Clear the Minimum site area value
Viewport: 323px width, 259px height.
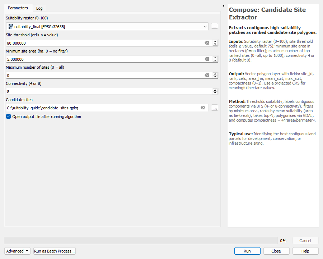pyautogui.click(x=207, y=59)
